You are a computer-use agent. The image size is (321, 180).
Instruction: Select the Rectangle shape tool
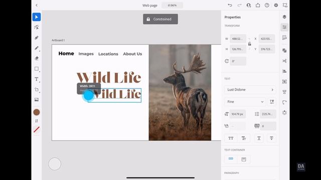pos(37,69)
